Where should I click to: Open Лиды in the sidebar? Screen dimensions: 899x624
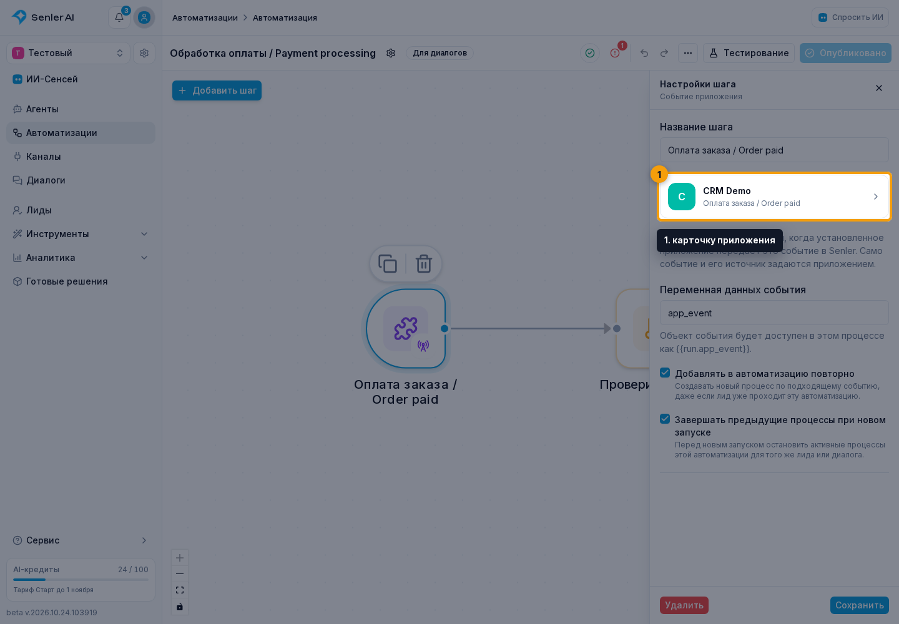coord(81,210)
